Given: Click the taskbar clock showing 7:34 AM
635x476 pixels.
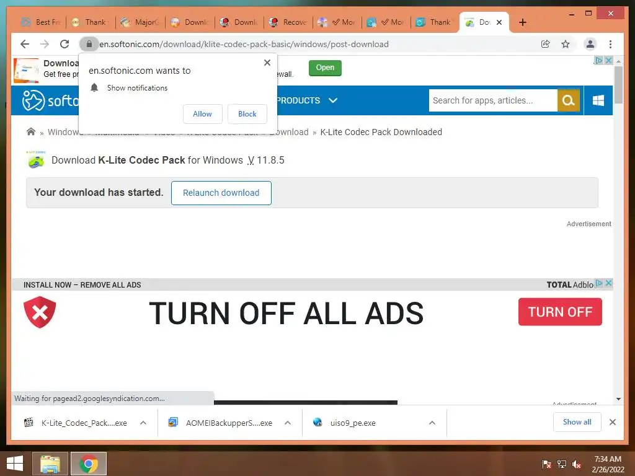Looking at the screenshot, I should coord(608,464).
